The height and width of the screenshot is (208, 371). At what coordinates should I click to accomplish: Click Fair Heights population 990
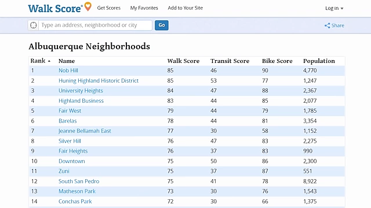coord(308,151)
